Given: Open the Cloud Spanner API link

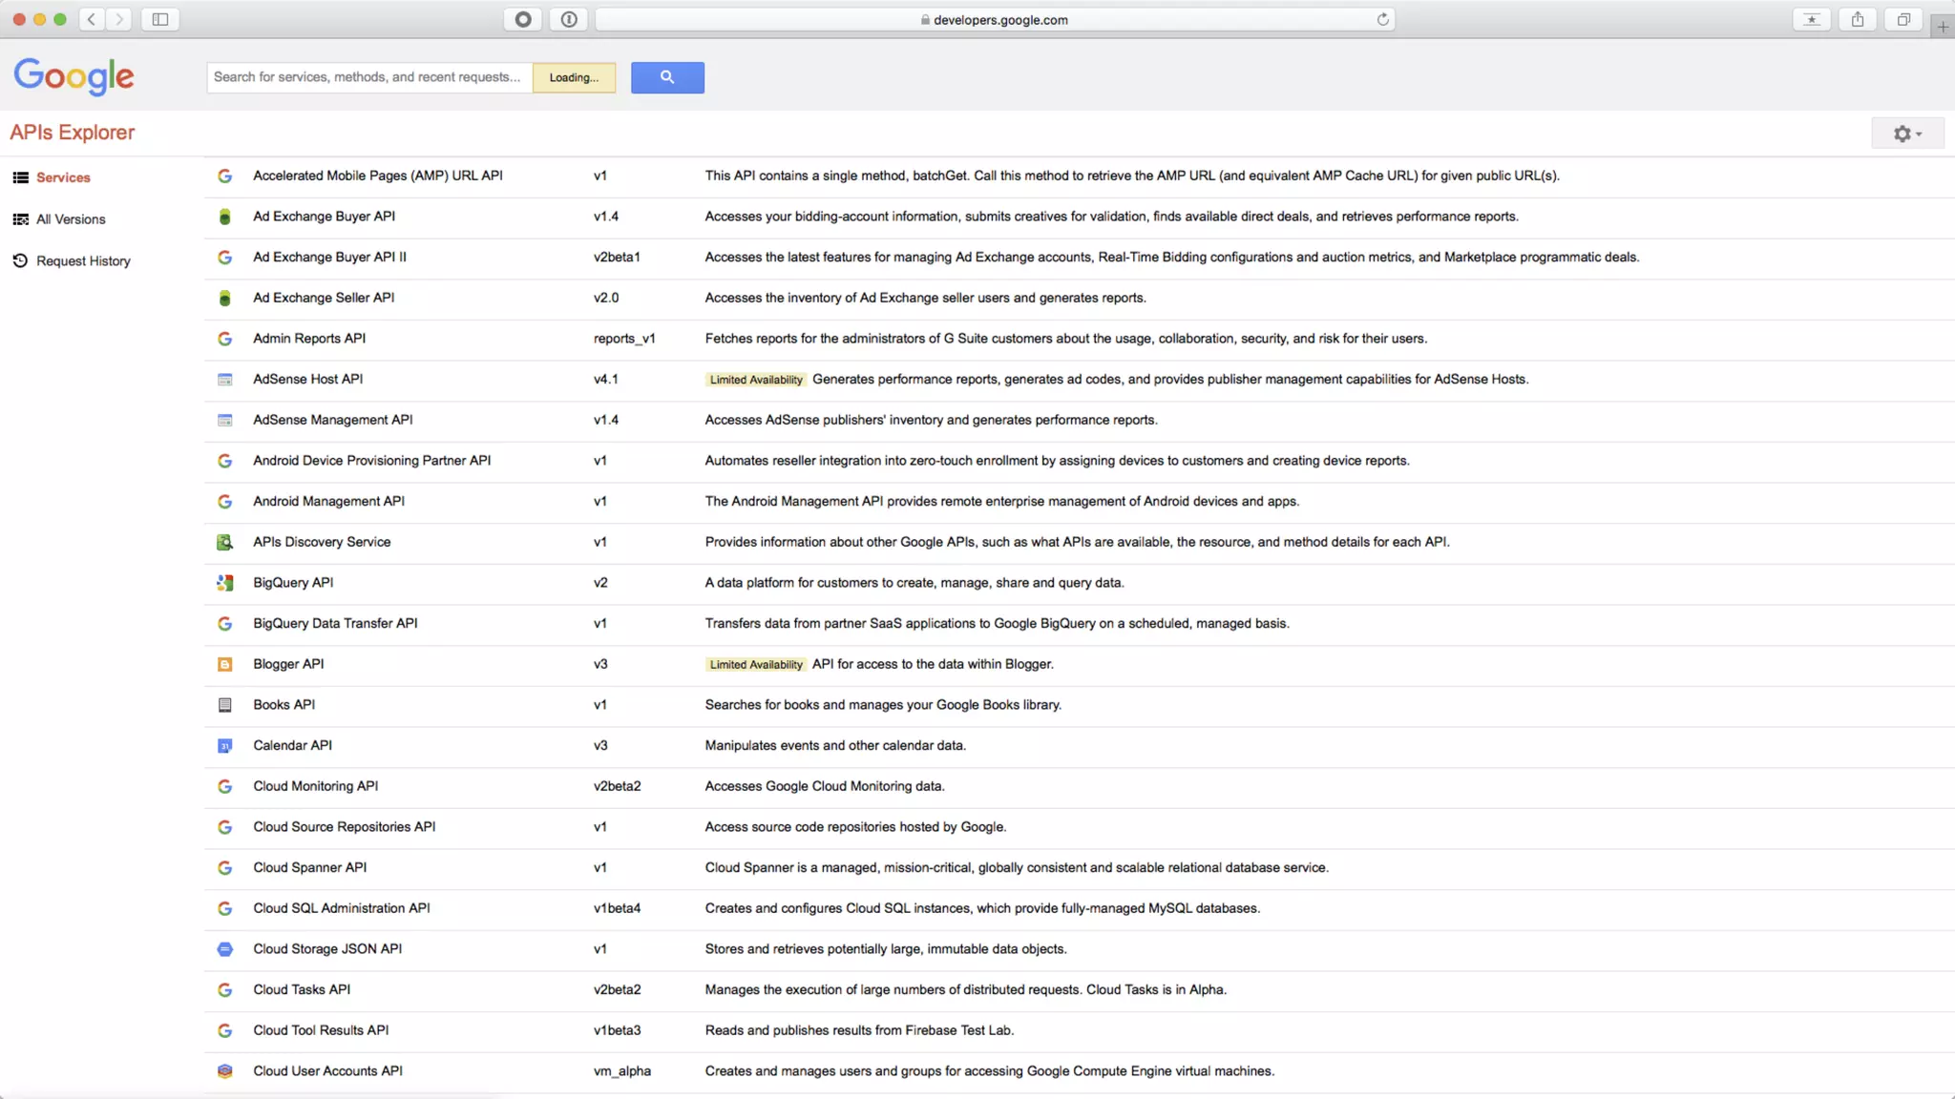Looking at the screenshot, I should click(x=309, y=867).
